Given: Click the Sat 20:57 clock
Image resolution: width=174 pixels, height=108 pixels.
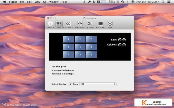Looking at the screenshot, I should click(x=153, y=2).
